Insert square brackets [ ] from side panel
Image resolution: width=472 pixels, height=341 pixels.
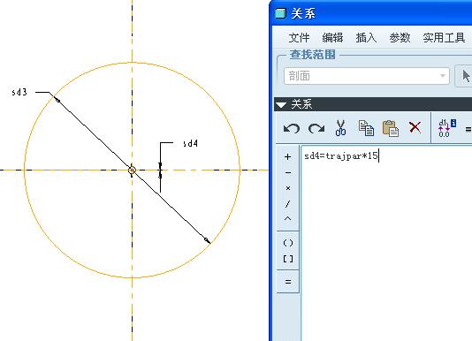pos(288,259)
